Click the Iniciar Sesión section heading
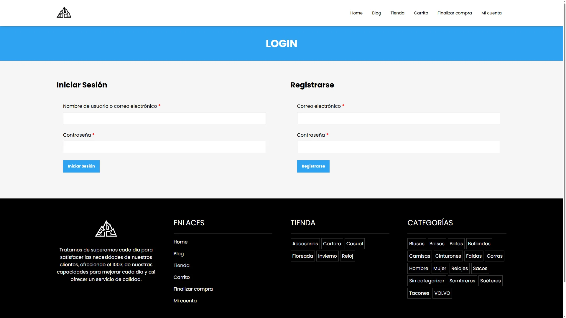This screenshot has height=318, width=566. (x=82, y=85)
